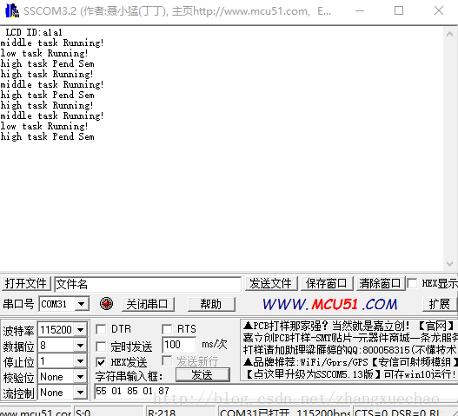Screen dimensions: 458x416
Task: Open the data bits dropdown showing 8
Action: pyautogui.click(x=80, y=346)
